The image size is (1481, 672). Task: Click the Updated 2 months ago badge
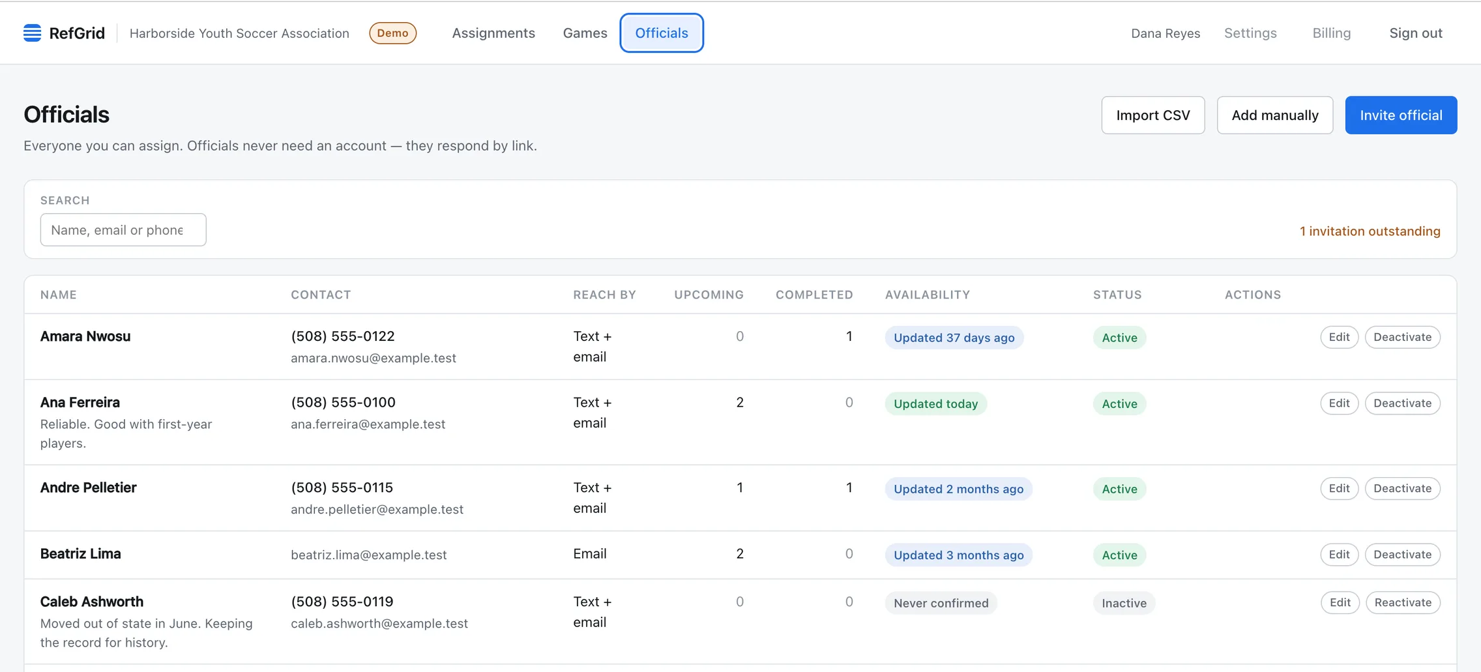point(958,489)
